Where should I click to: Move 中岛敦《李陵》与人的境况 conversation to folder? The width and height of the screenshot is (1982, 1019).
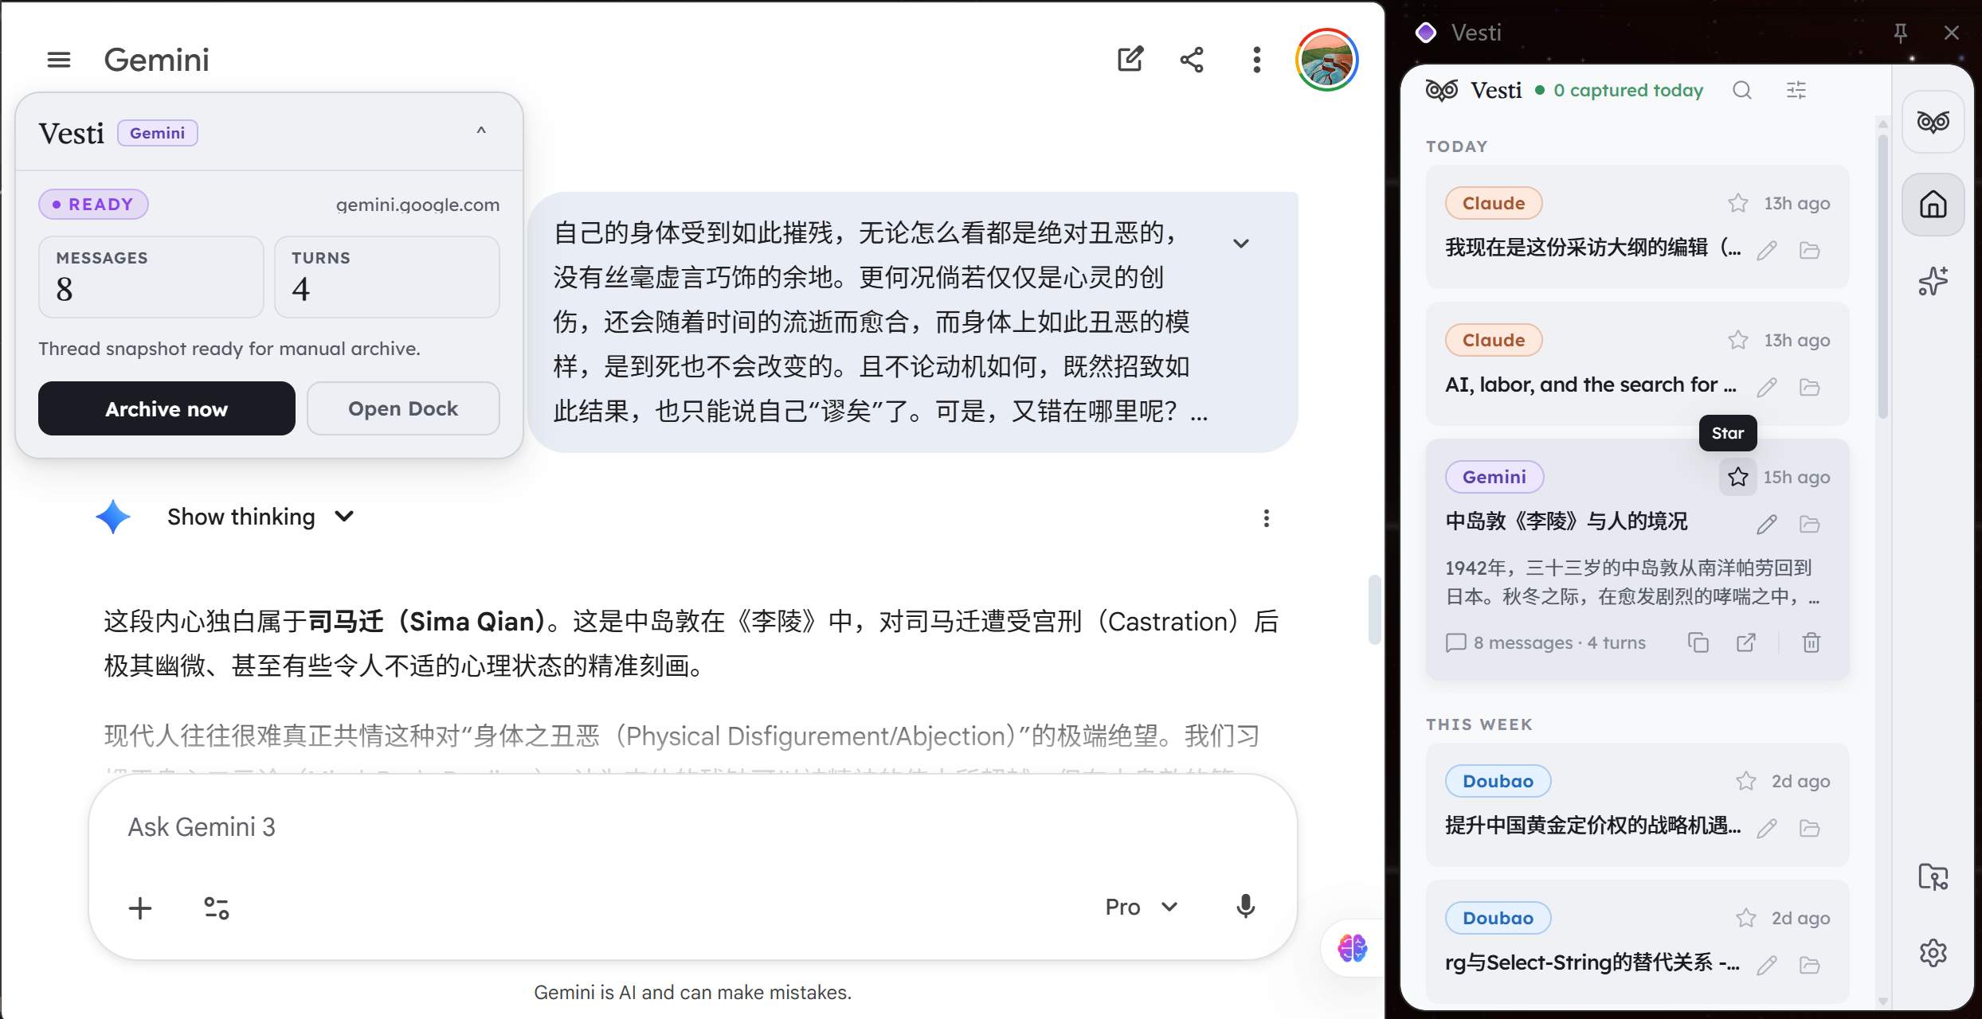[x=1810, y=525]
